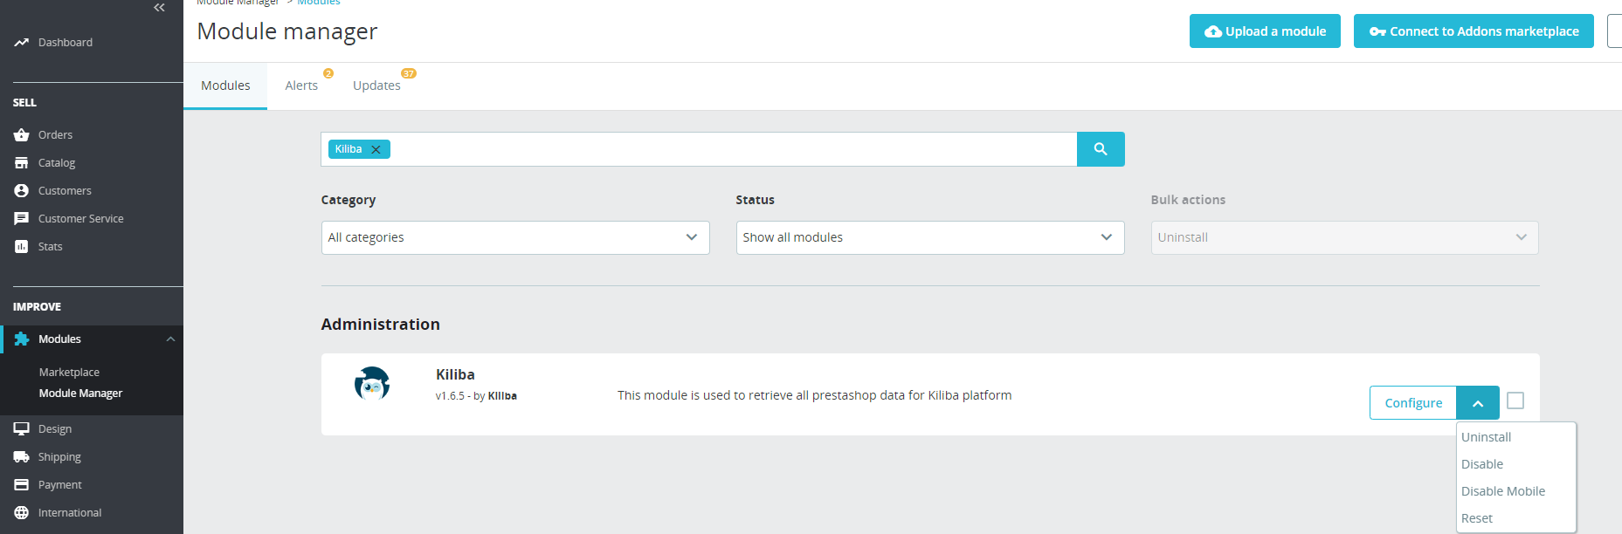Switch to the Updates tab

click(376, 86)
